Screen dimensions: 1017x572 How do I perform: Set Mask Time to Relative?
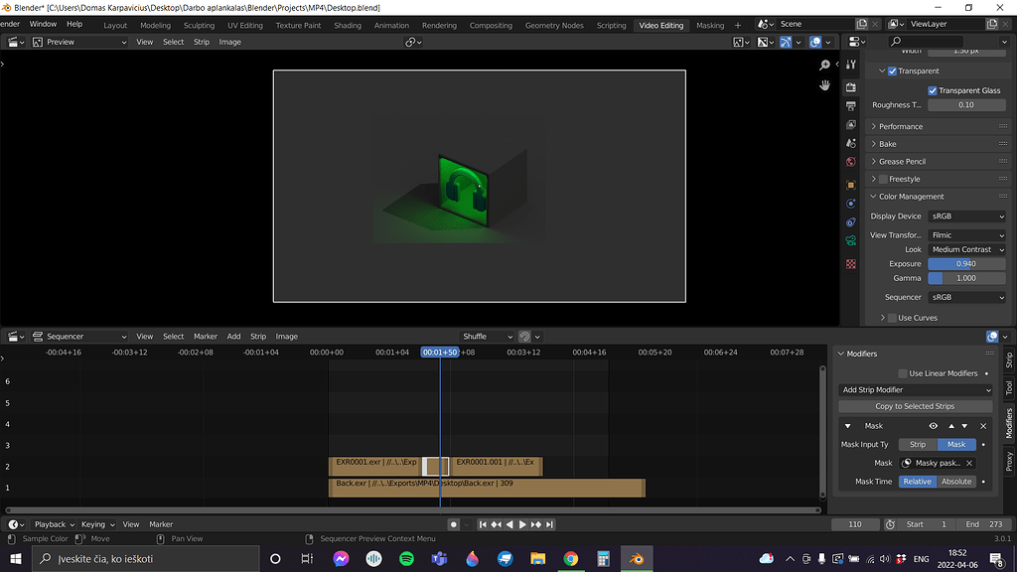(917, 482)
